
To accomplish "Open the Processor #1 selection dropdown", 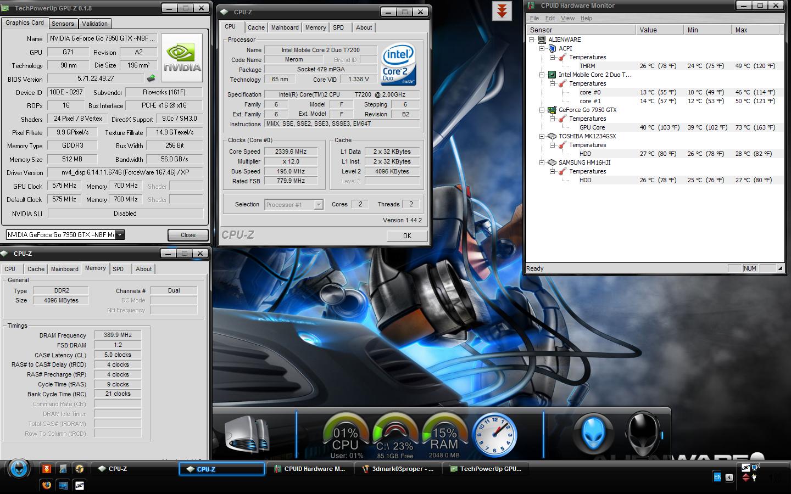I will tap(318, 204).
